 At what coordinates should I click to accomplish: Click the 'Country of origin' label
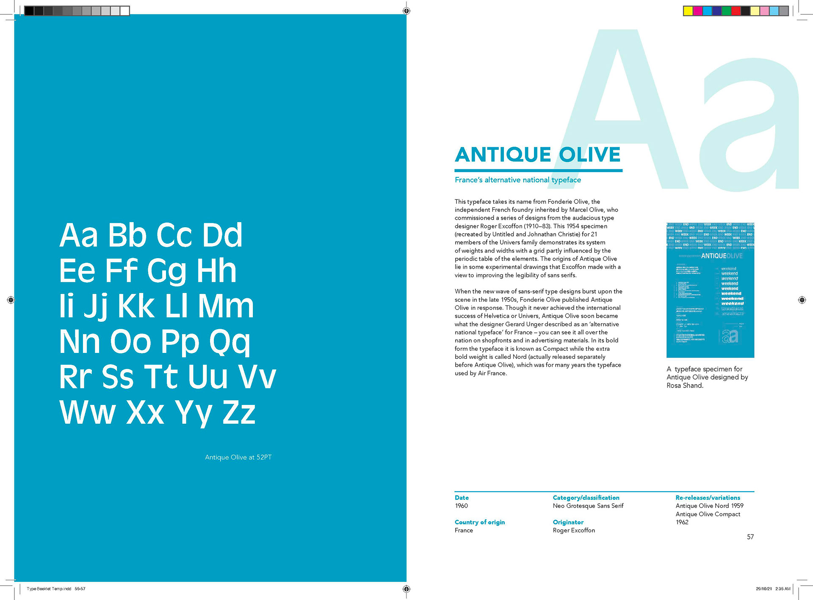point(480,522)
